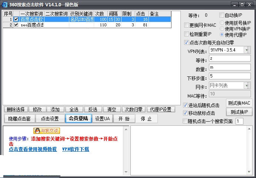Toggle checkbox for row 1 keyword
This screenshot has height=178, width=256.
[16, 19]
